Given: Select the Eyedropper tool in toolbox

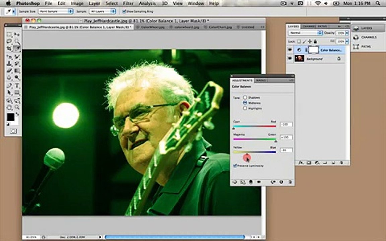Looking at the screenshot, I should coord(17,48).
